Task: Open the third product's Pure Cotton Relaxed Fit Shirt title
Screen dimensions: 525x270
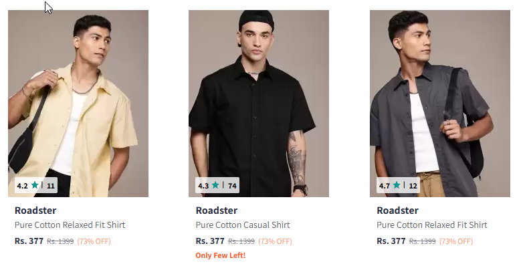Action: click(x=432, y=225)
